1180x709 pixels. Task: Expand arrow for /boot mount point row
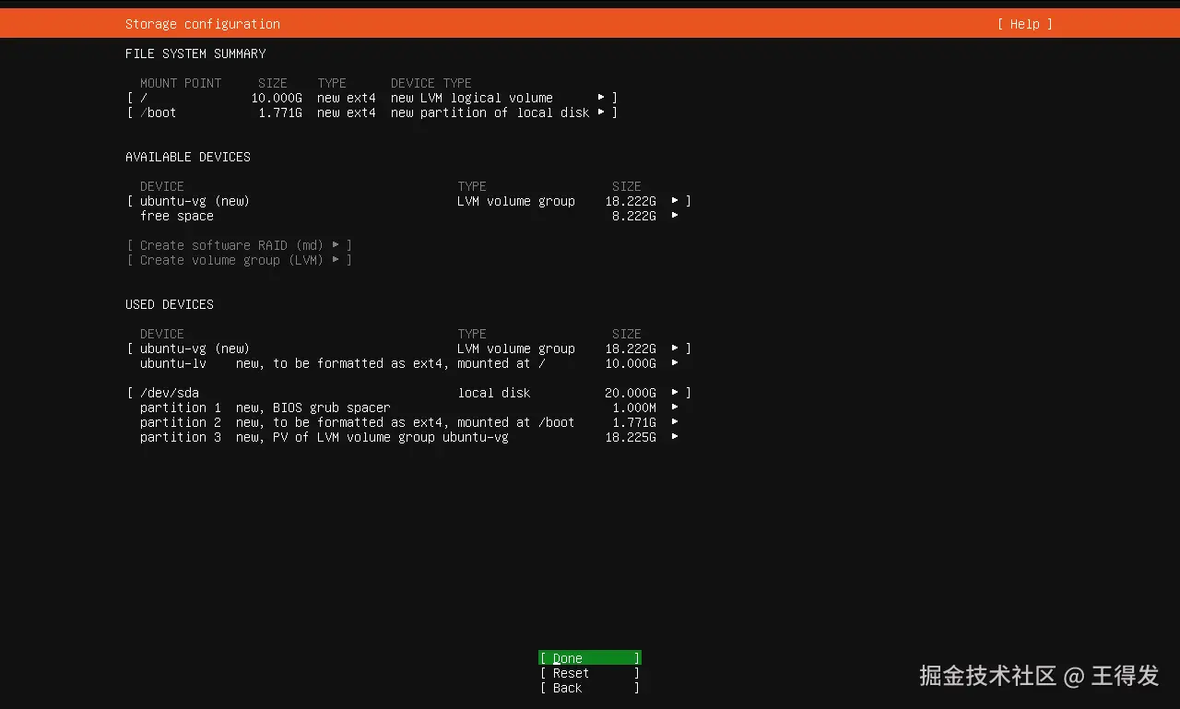601,112
